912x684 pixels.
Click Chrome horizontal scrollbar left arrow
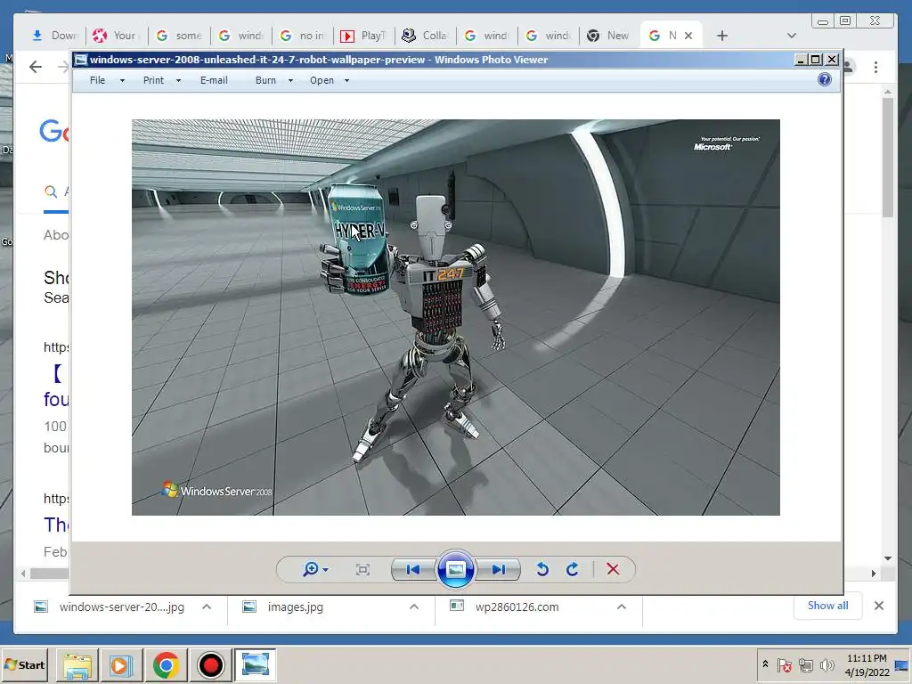tap(22, 574)
